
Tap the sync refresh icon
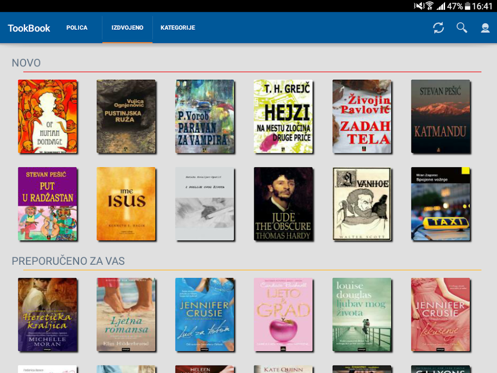(x=438, y=28)
